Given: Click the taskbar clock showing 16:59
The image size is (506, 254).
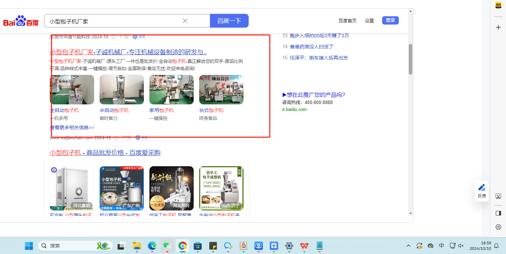Looking at the screenshot, I should coord(480,246).
